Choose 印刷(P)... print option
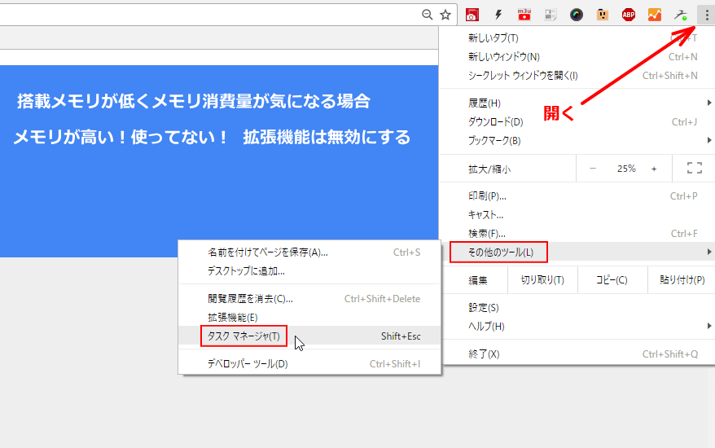The height and width of the screenshot is (448, 715). coord(577,196)
